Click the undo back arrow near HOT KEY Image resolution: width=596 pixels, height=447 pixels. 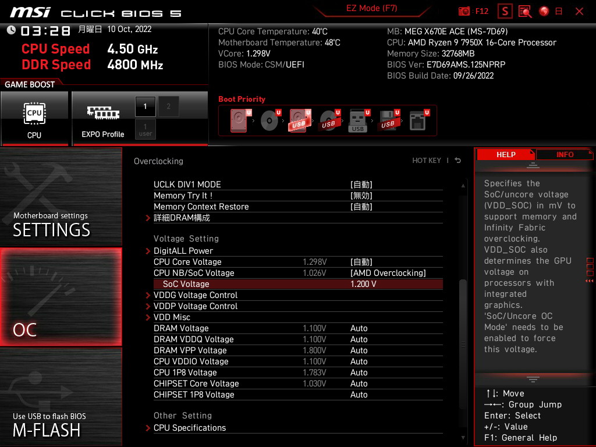click(457, 161)
